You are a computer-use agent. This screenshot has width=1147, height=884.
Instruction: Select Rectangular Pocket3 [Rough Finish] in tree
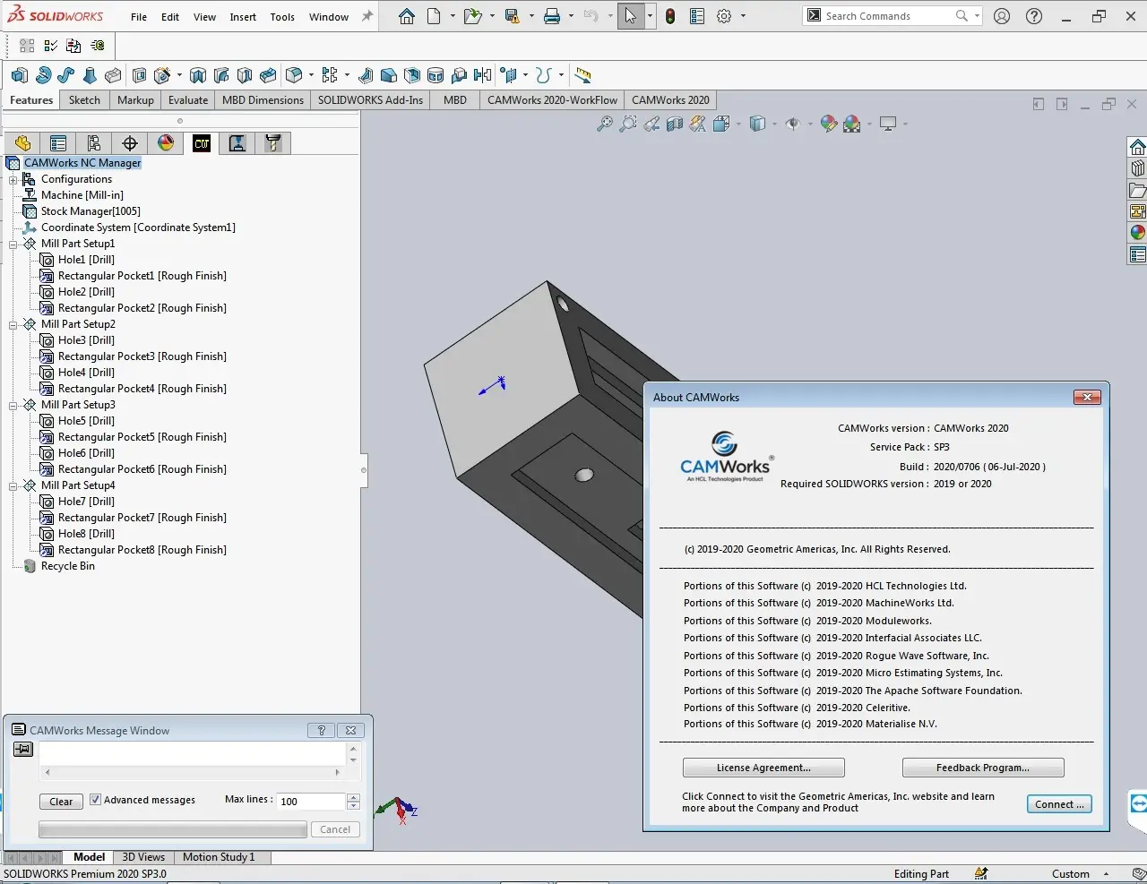(x=142, y=356)
